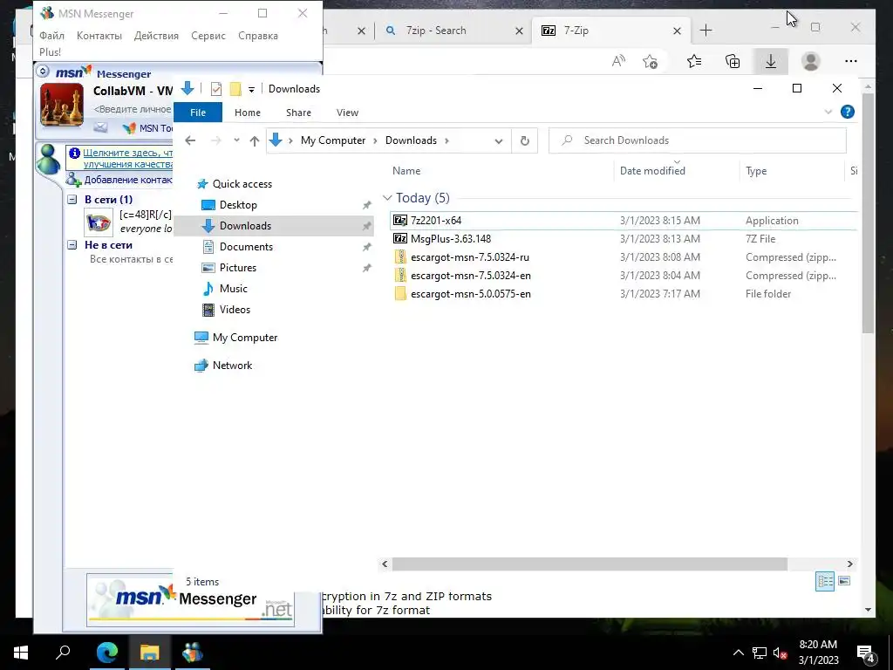Expand the ribbon chevron
The width and height of the screenshot is (893, 670).
click(x=828, y=113)
